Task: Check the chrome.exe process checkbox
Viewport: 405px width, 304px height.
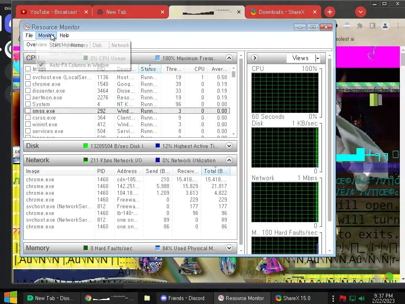Action: tap(28, 84)
